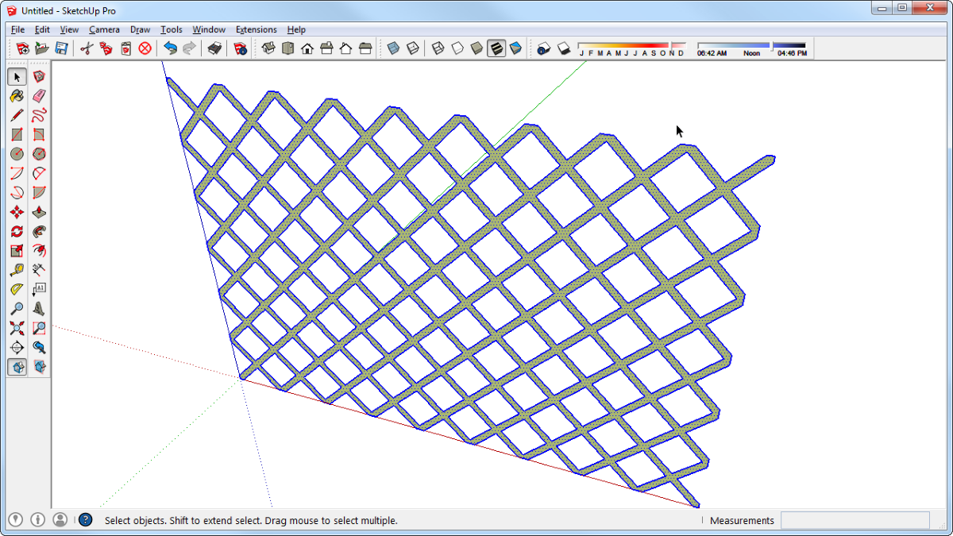Click in the Measurements input box

[x=855, y=520]
